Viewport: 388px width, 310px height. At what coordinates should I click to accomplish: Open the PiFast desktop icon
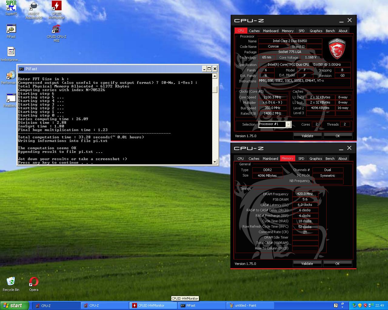pyautogui.click(x=11, y=31)
